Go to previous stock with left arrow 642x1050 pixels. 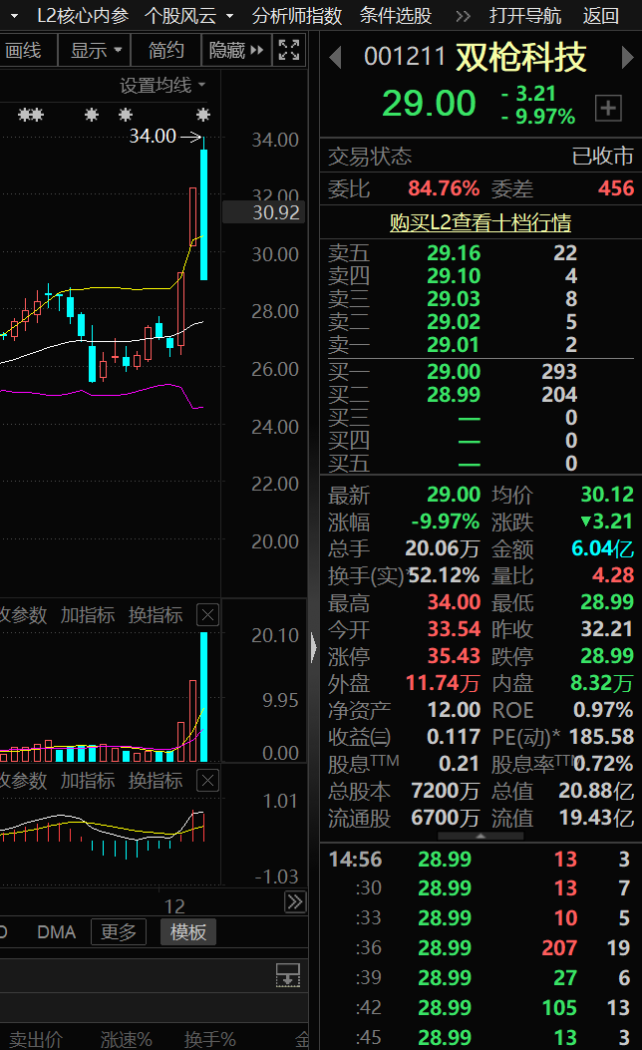[336, 58]
